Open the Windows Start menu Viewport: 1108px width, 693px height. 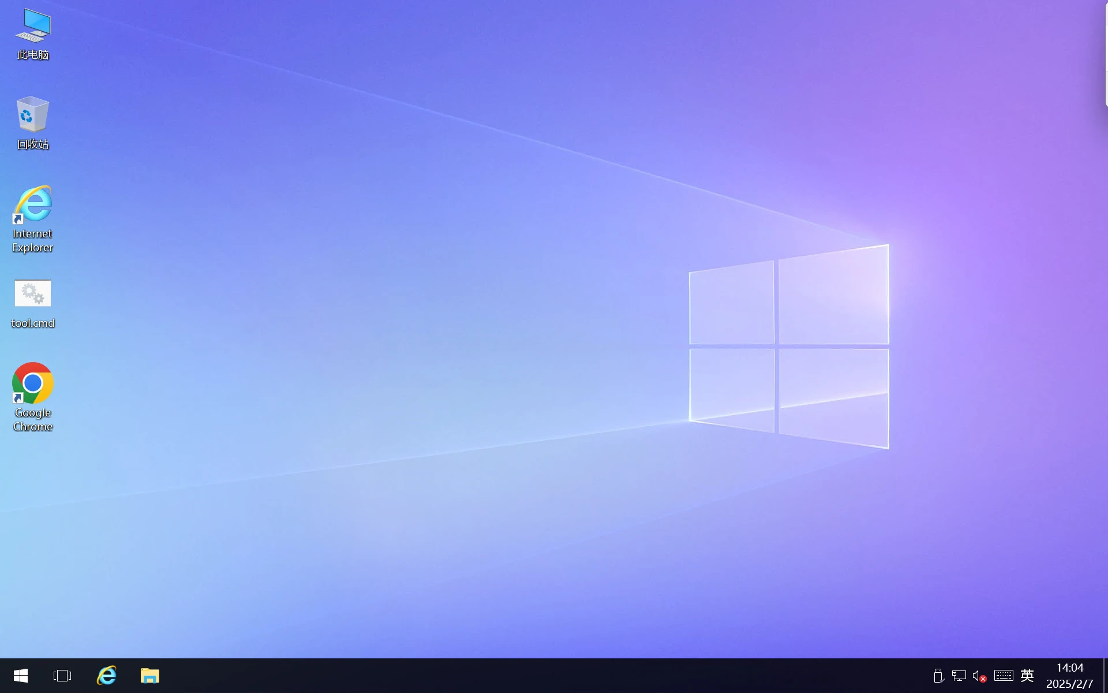[x=21, y=676]
